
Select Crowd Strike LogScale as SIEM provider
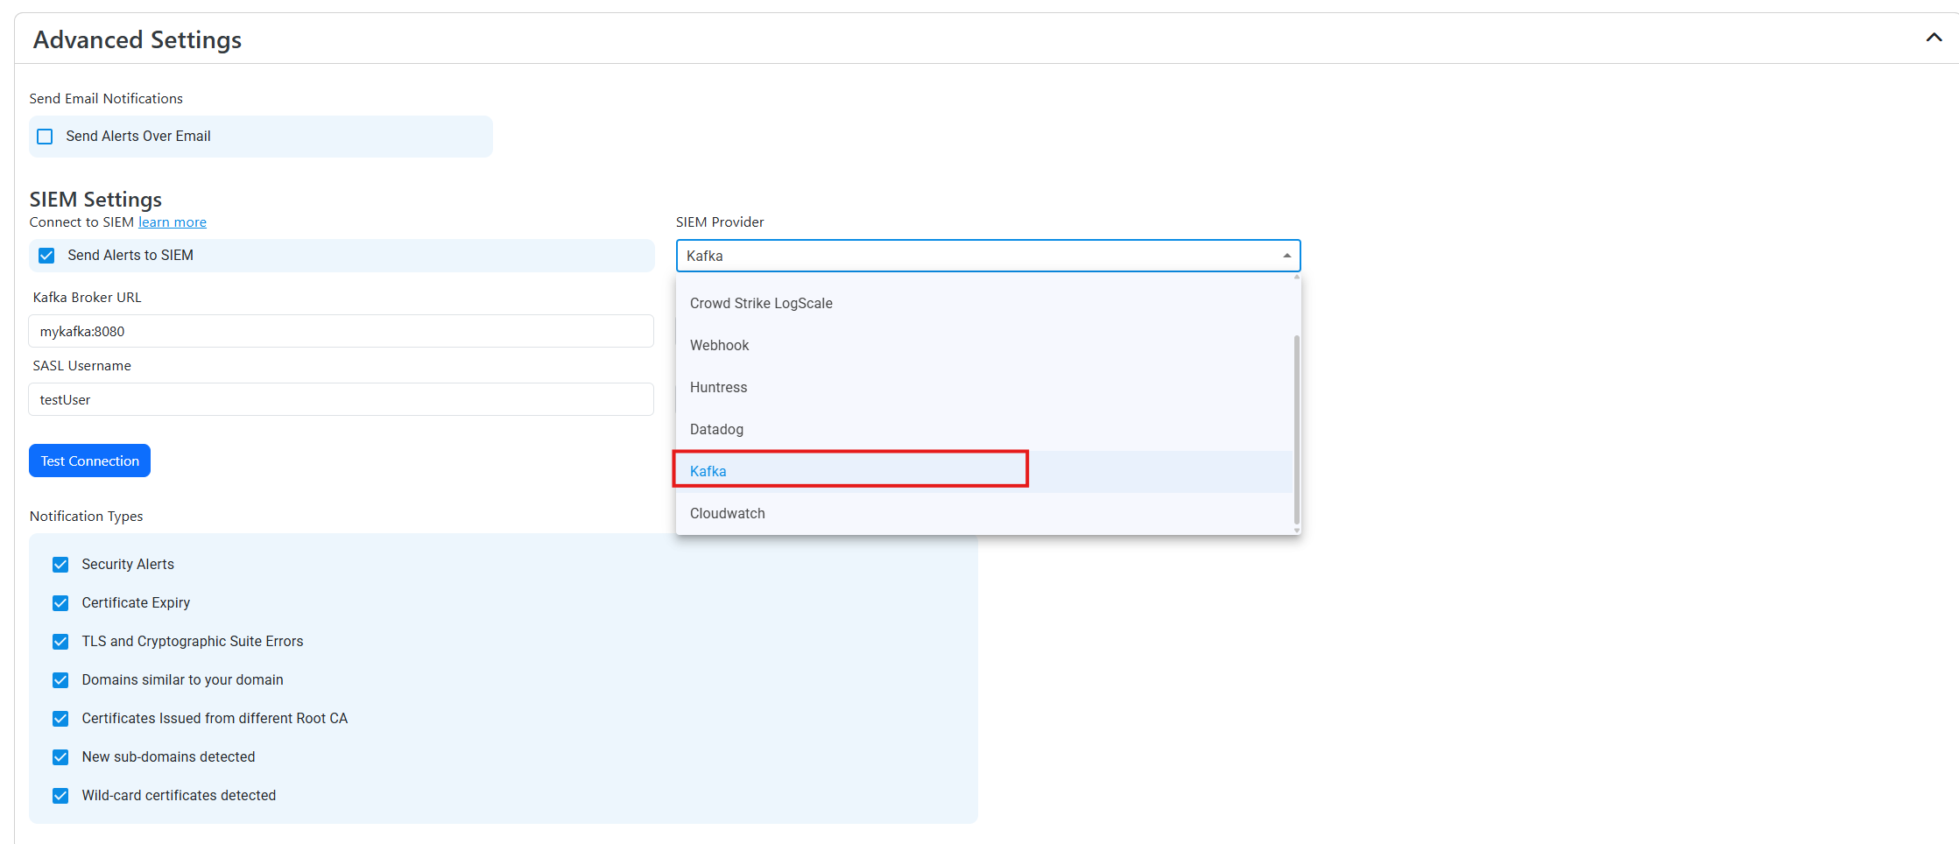[x=760, y=303]
